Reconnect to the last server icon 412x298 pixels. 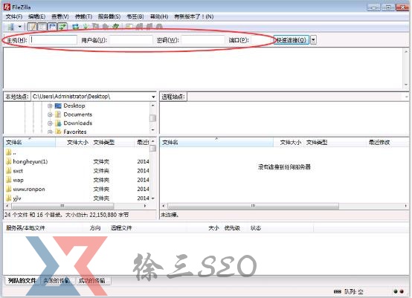[115, 27]
